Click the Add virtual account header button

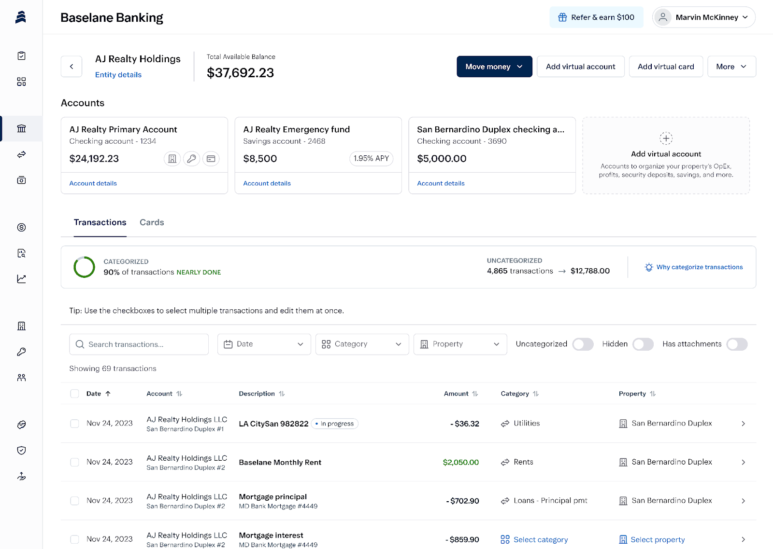pyautogui.click(x=581, y=67)
